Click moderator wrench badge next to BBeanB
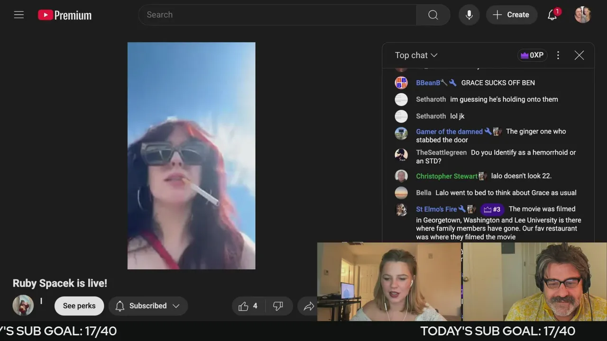The height and width of the screenshot is (341, 607). point(453,83)
